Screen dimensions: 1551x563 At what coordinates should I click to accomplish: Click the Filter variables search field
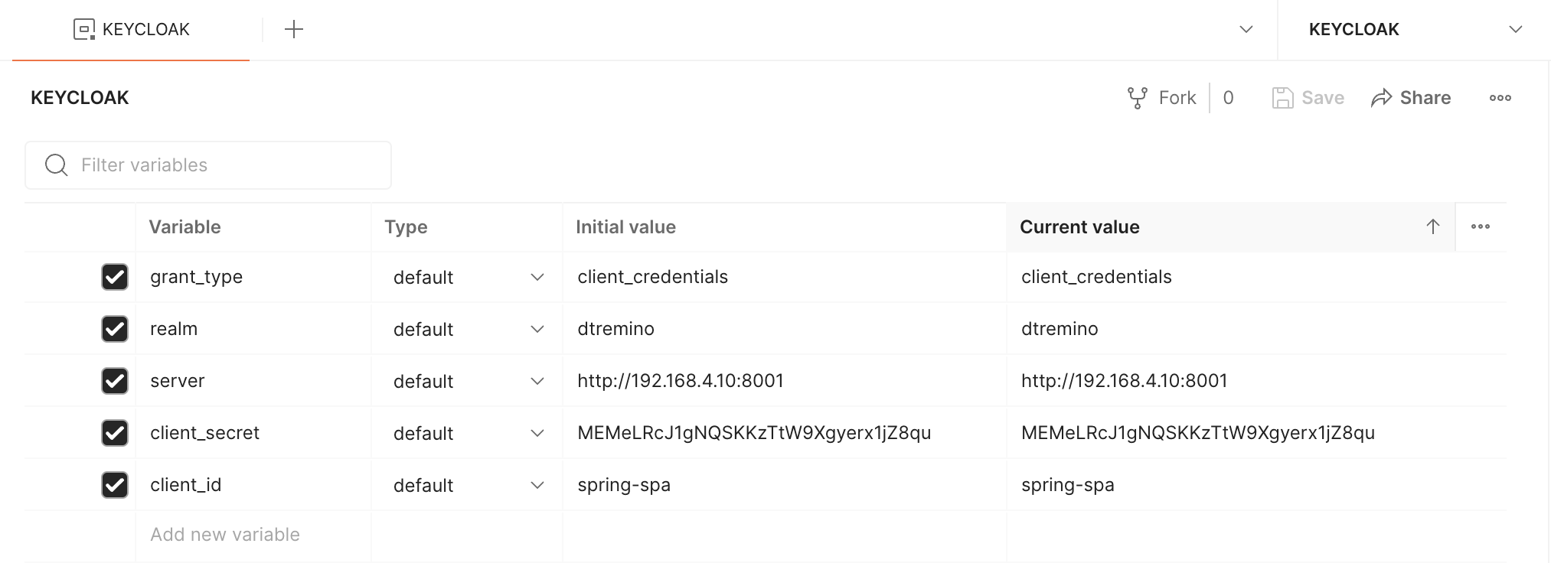pos(208,165)
